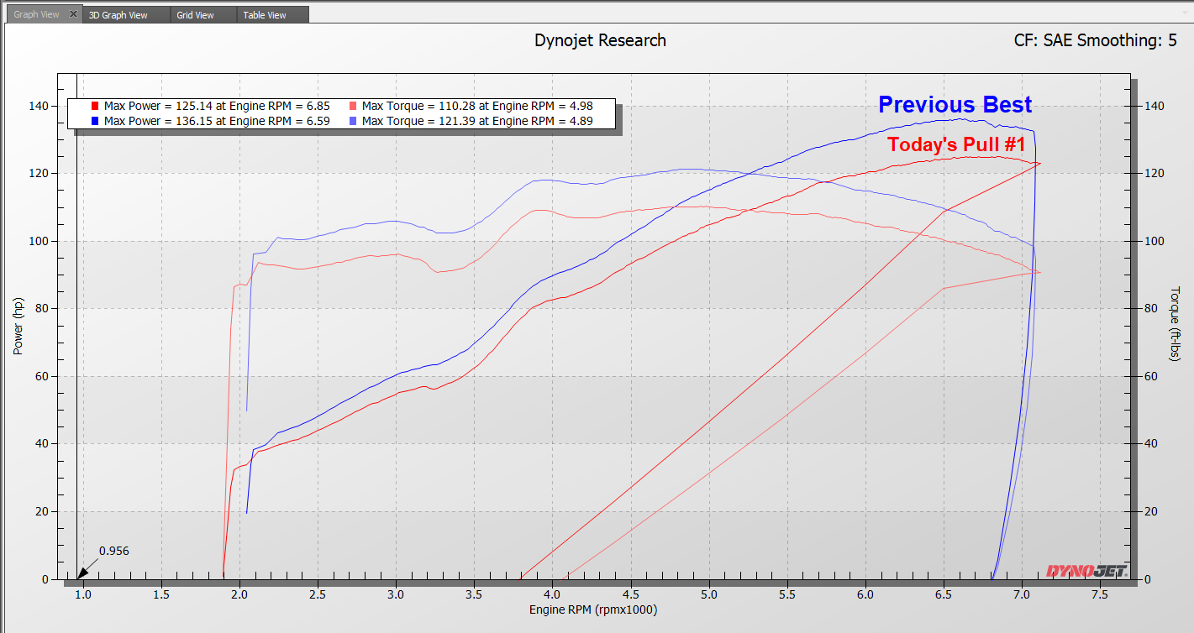Open the Grid View tab

[197, 13]
